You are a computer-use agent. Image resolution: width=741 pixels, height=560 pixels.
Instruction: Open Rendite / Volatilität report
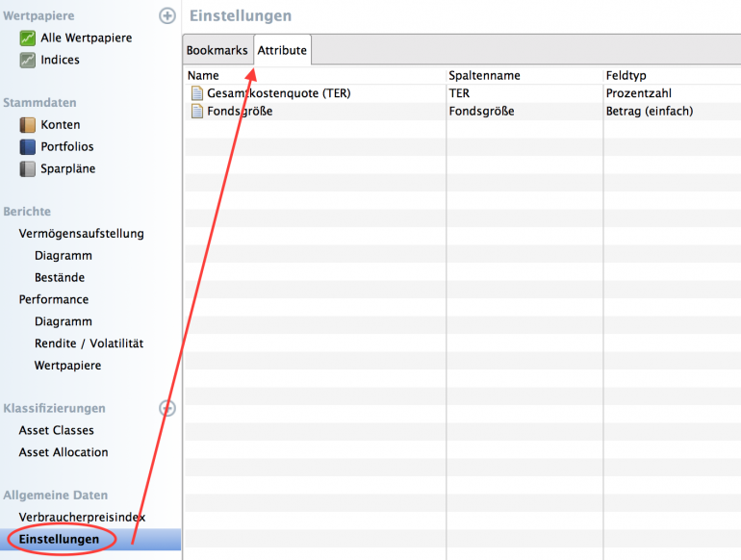89,344
